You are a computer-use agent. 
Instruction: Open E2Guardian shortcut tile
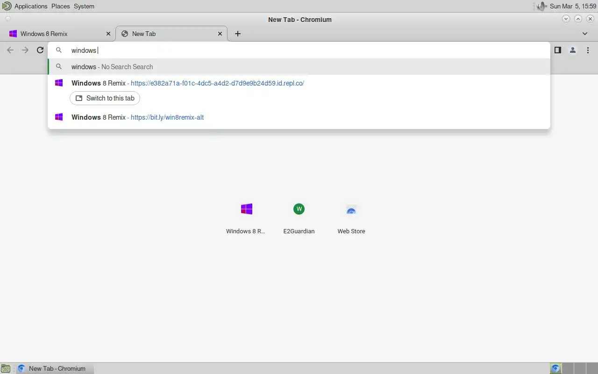click(299, 217)
